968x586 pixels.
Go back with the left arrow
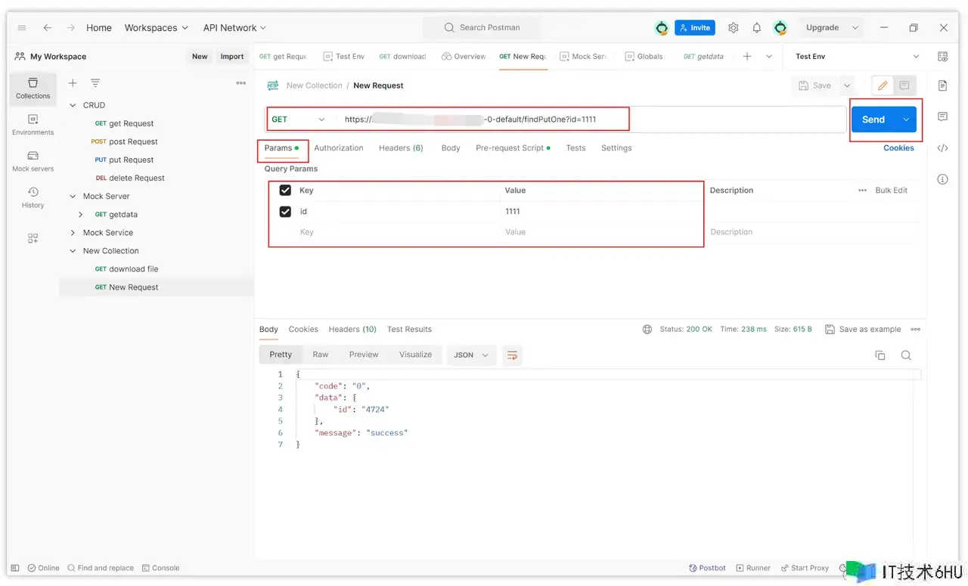pos(47,28)
